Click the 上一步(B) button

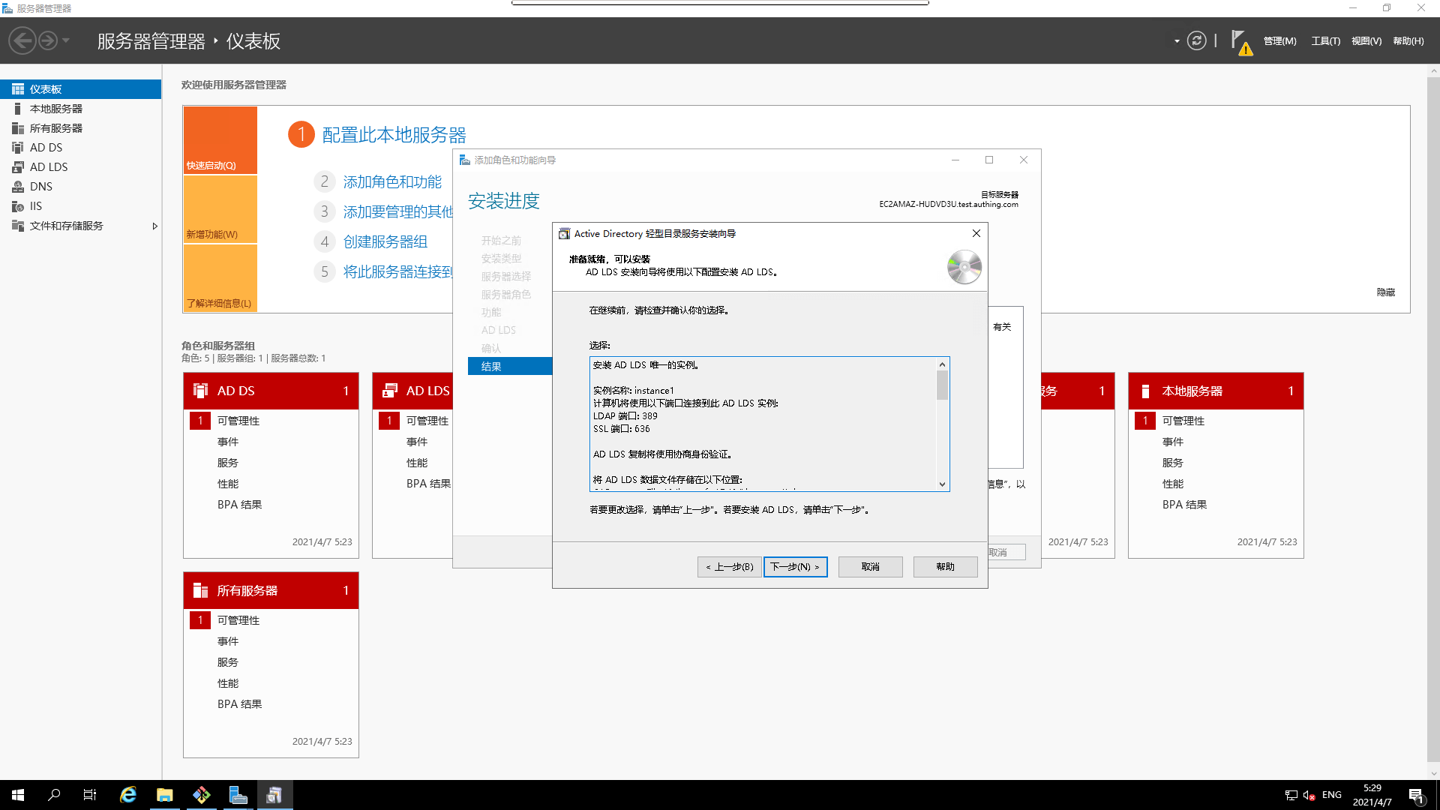click(730, 567)
